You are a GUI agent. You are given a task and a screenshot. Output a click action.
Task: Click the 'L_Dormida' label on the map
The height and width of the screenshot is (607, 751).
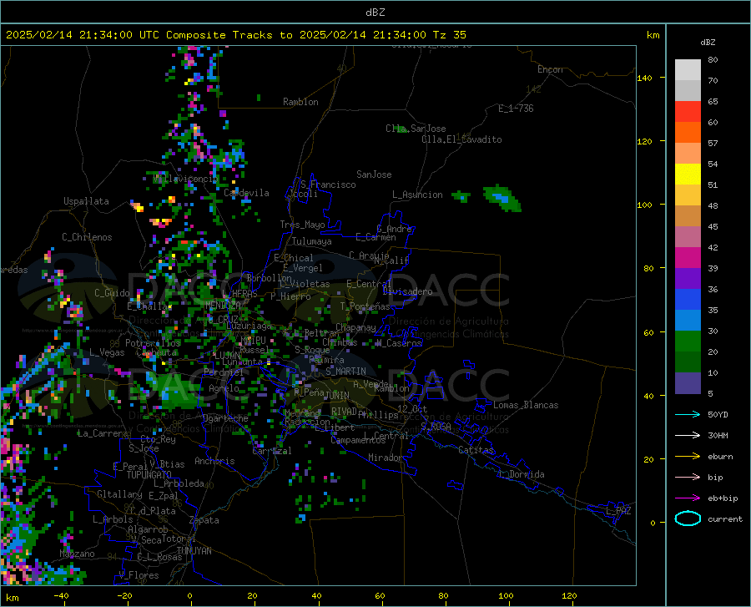(522, 474)
